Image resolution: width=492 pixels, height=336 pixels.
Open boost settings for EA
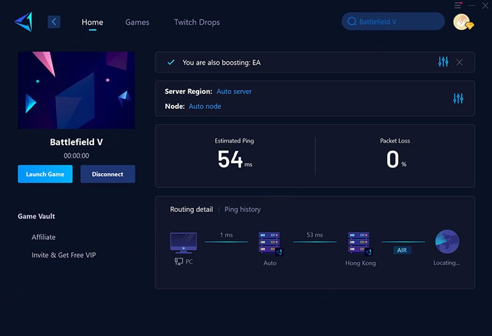(x=443, y=62)
